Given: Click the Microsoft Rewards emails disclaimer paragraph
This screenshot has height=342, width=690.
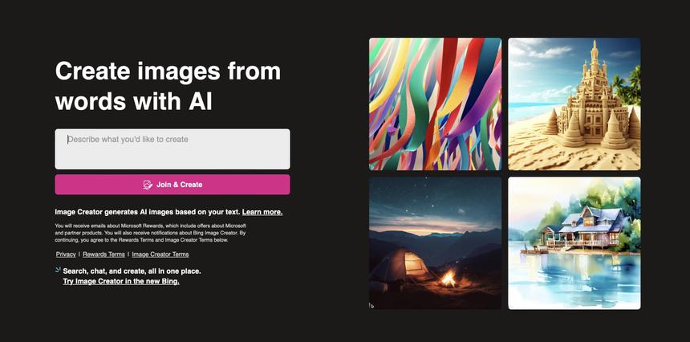Looking at the screenshot, I should click(x=151, y=233).
